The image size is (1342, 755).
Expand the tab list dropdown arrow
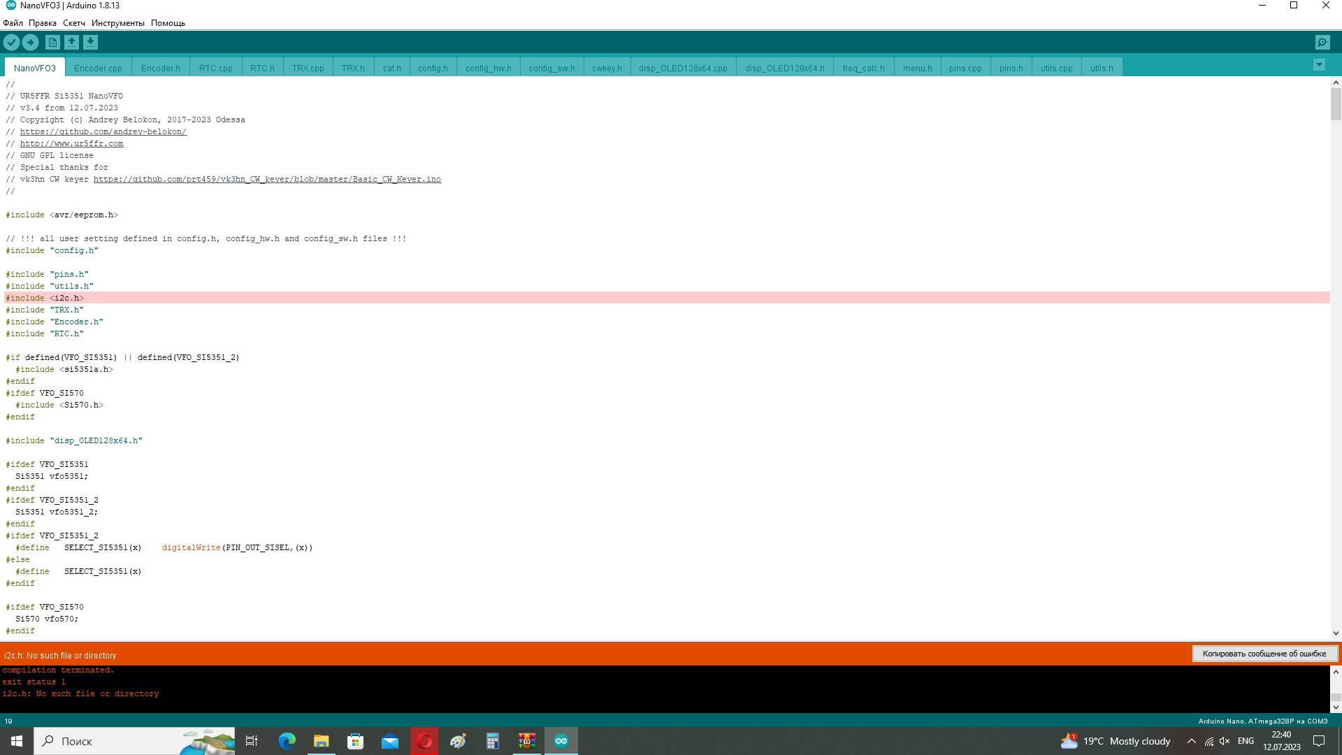tap(1319, 65)
